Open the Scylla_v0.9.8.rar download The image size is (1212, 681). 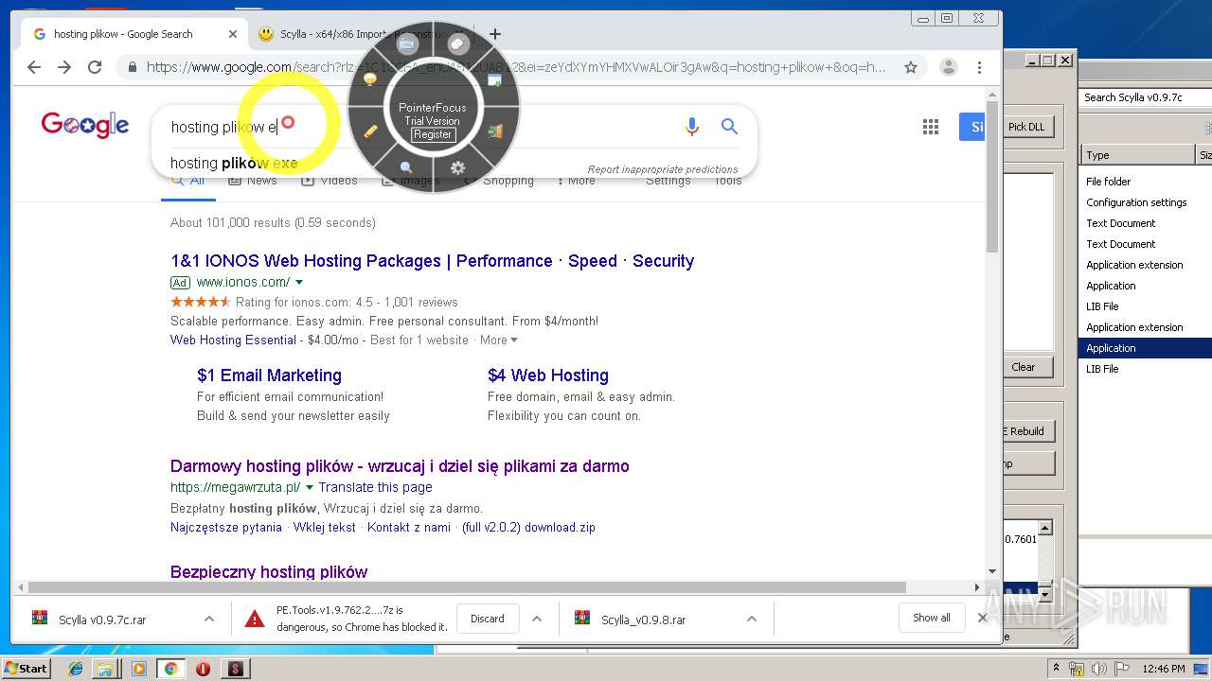tap(644, 620)
